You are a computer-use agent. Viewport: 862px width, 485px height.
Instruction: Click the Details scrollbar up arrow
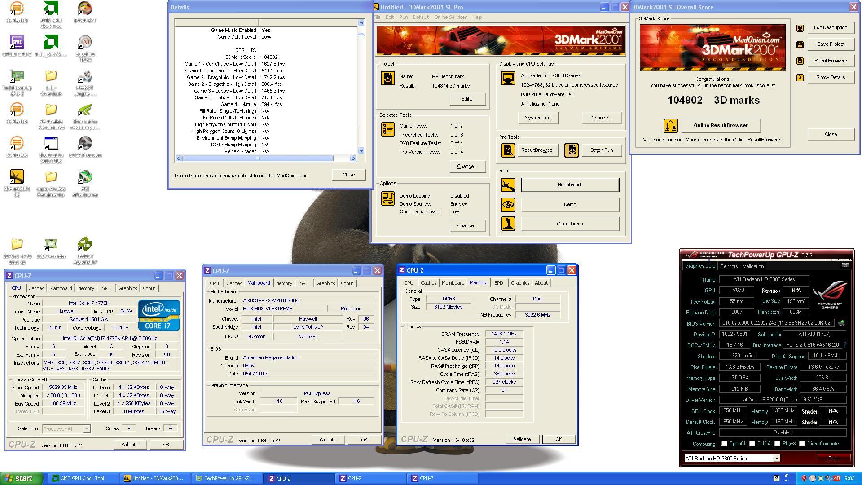361,22
